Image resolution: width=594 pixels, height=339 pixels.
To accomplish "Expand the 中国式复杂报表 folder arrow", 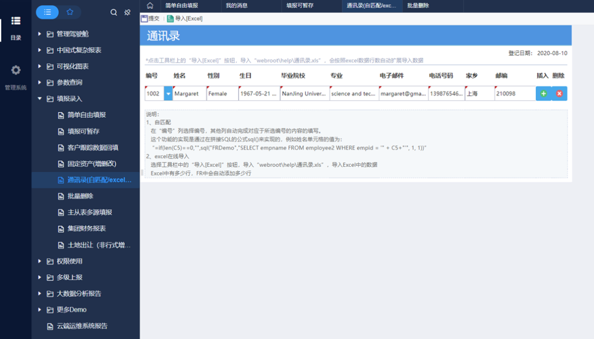I will 40,50.
